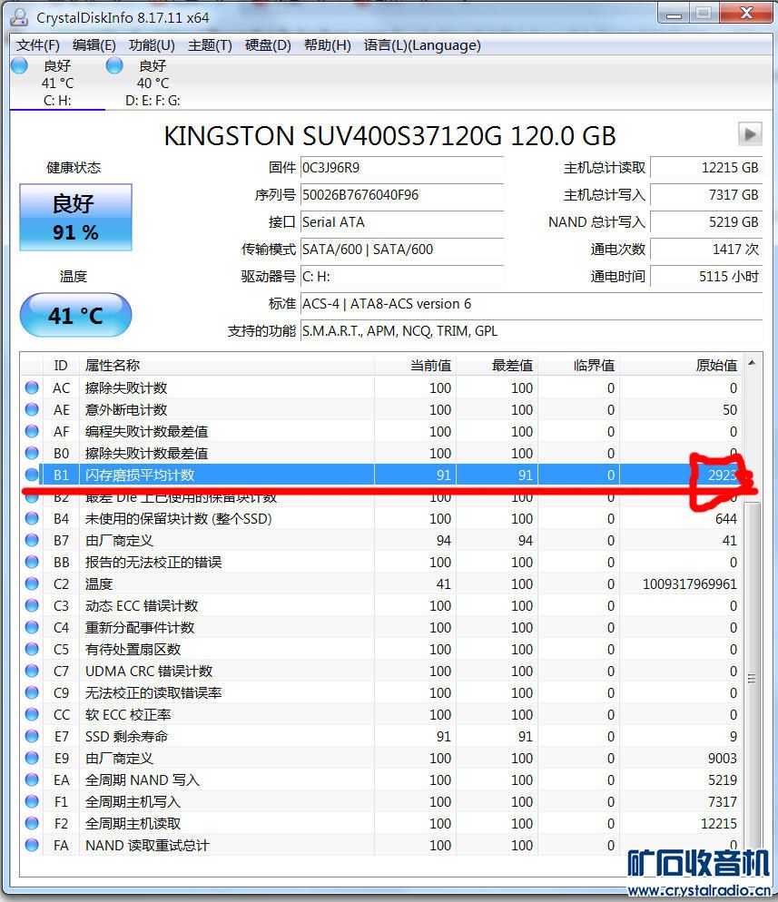Click the standard field ACS-4 | ATA8-ACS version 6
778x902 pixels.
[531, 304]
